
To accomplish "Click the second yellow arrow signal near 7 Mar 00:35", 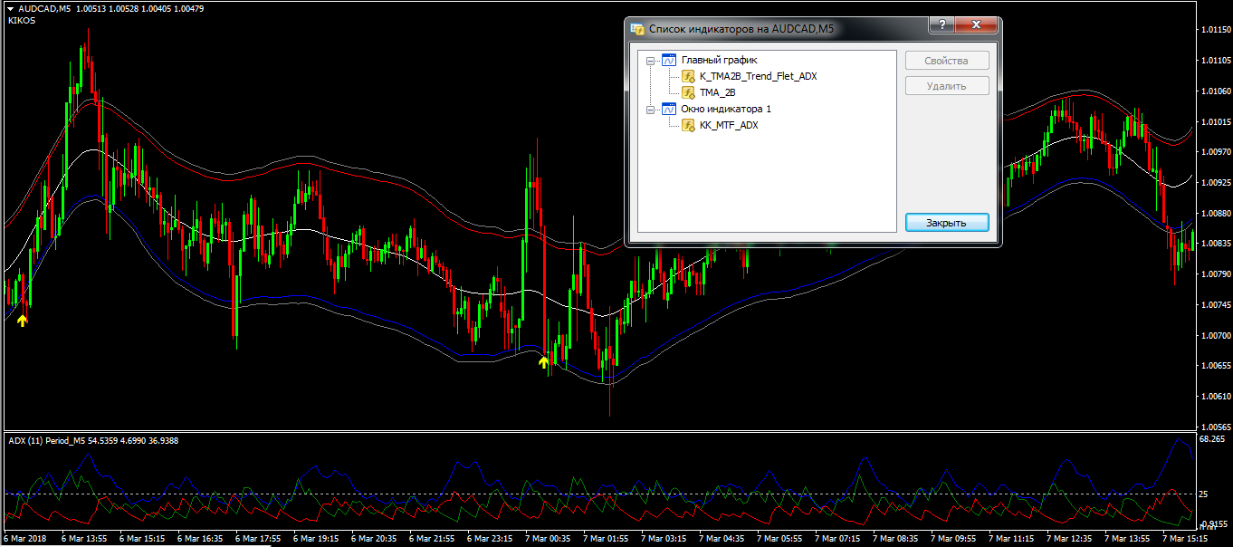I will click(x=544, y=362).
